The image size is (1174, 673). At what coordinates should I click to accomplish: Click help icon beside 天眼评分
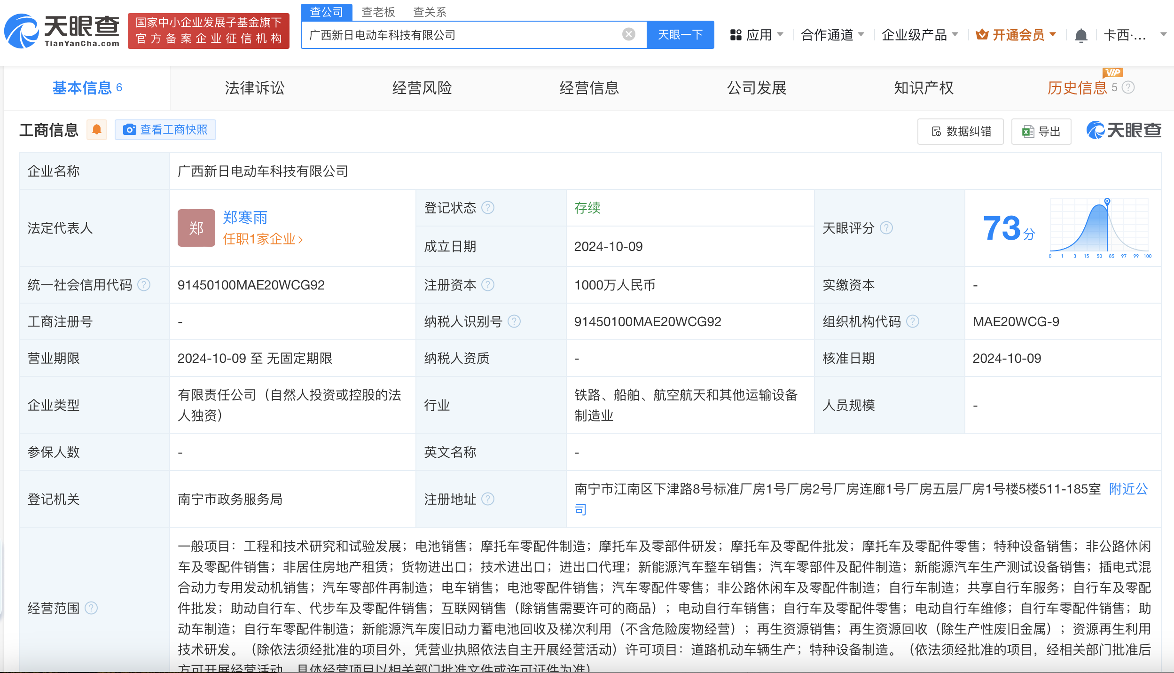pos(886,228)
